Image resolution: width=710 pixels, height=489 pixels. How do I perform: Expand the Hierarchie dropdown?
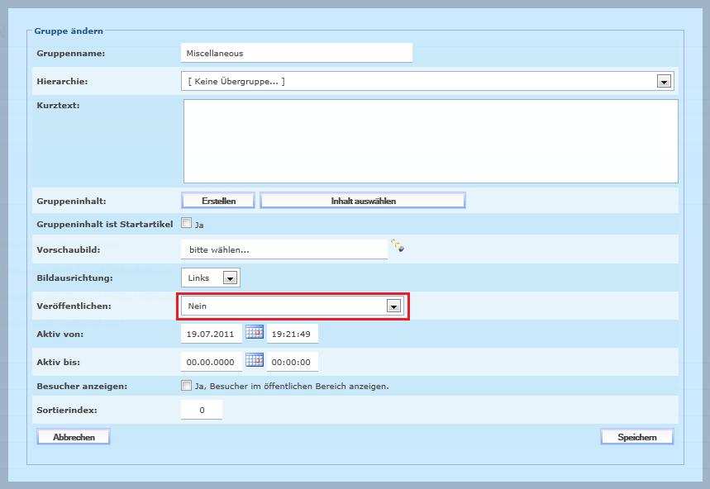pyautogui.click(x=663, y=81)
